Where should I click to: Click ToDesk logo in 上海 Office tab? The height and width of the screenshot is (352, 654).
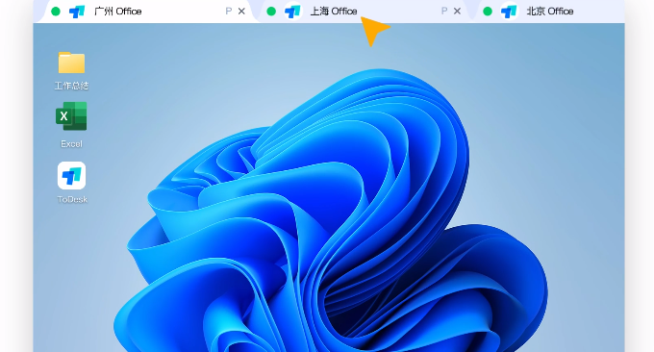[x=292, y=12]
